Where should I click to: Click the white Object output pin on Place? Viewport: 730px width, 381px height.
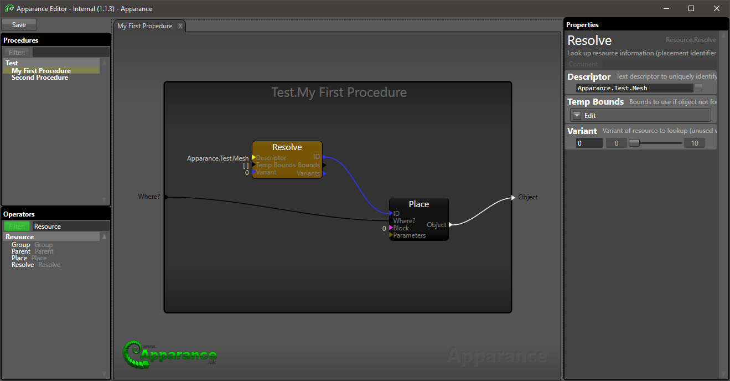click(451, 225)
